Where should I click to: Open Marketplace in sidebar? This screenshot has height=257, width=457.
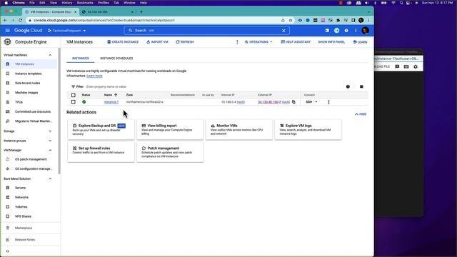point(24,228)
